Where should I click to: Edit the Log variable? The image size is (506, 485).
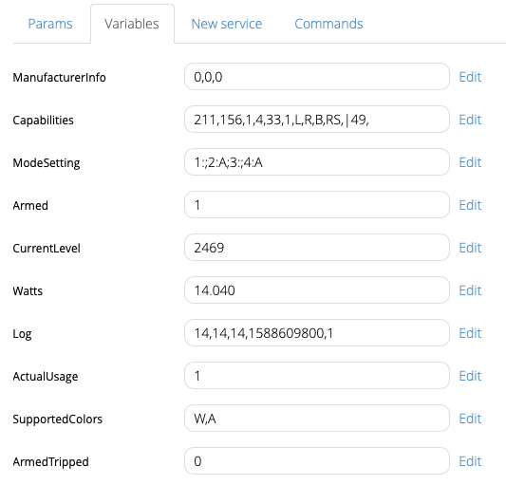click(470, 333)
